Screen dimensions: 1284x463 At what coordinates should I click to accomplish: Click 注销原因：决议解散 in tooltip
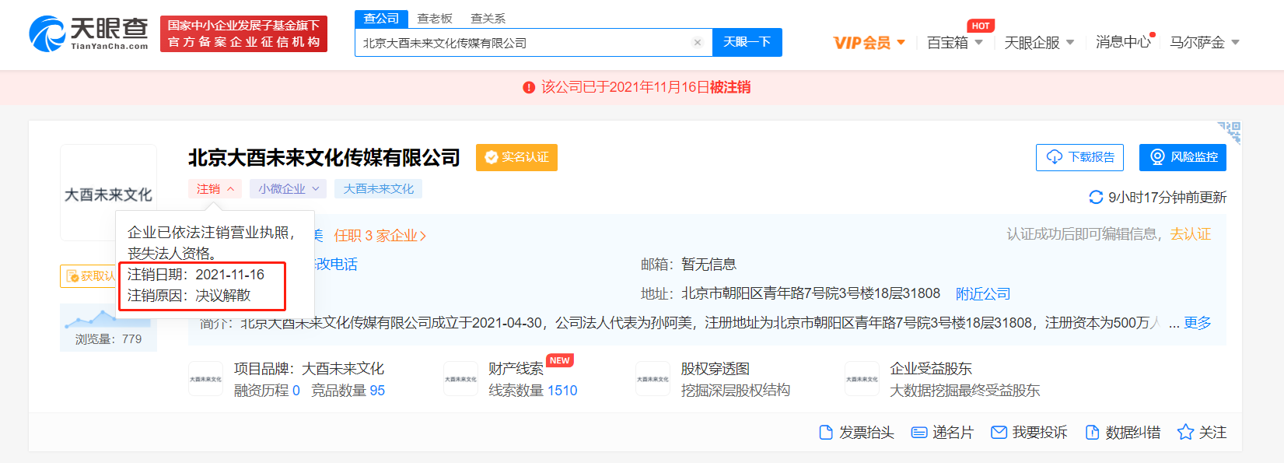click(189, 296)
